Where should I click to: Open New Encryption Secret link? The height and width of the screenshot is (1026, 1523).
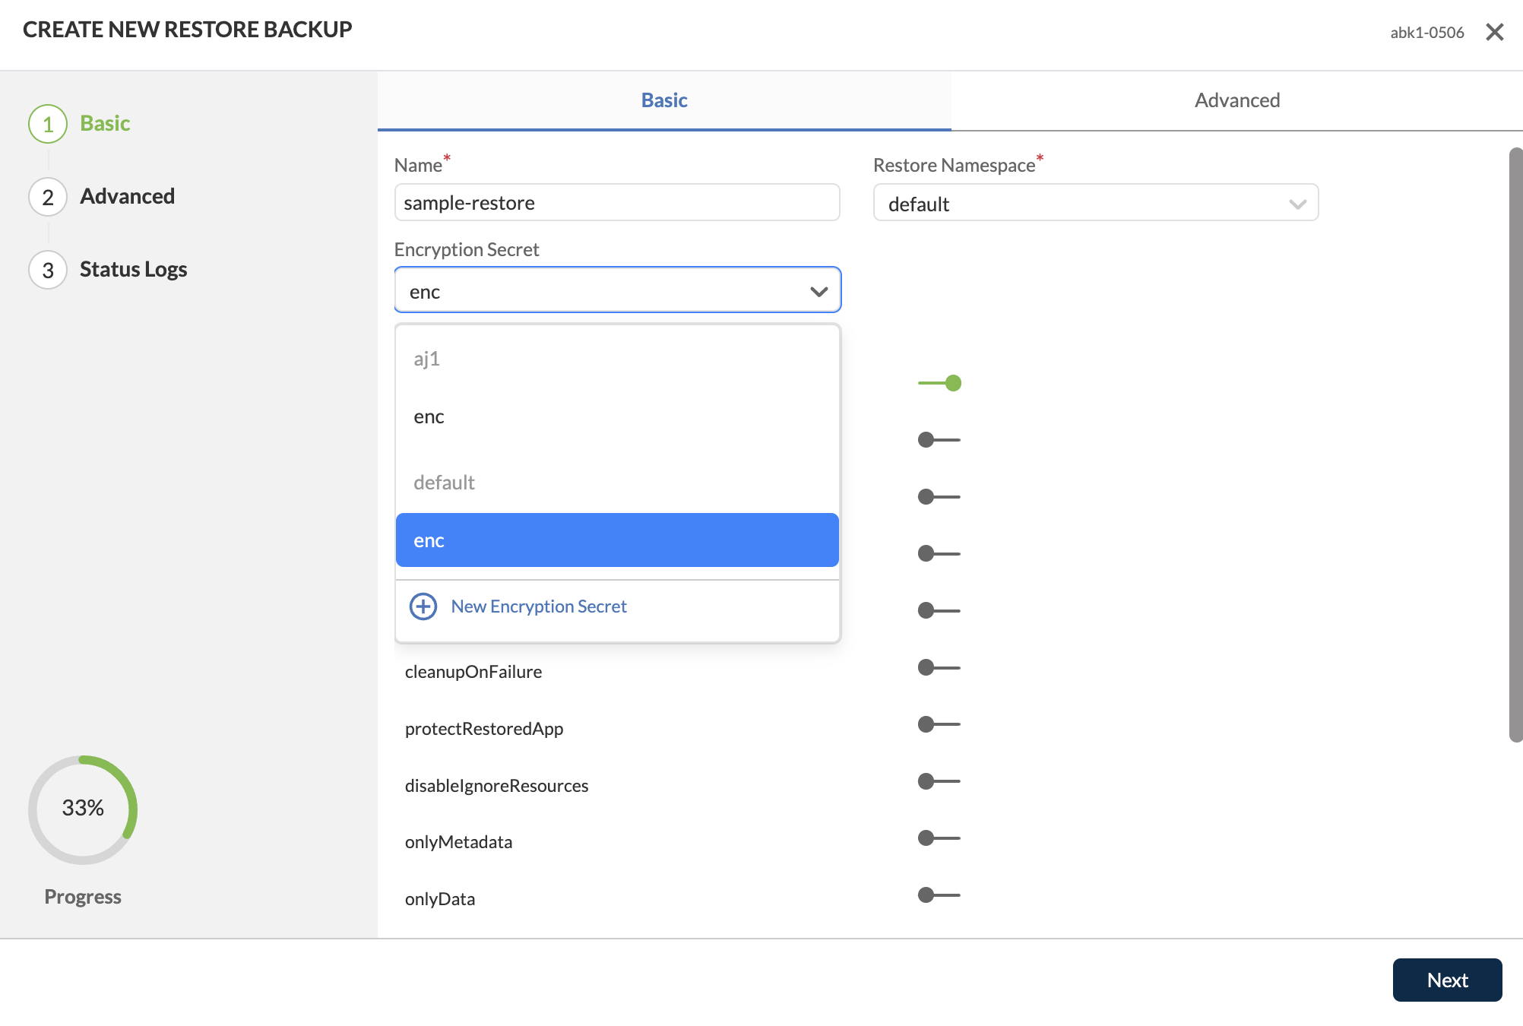538,606
